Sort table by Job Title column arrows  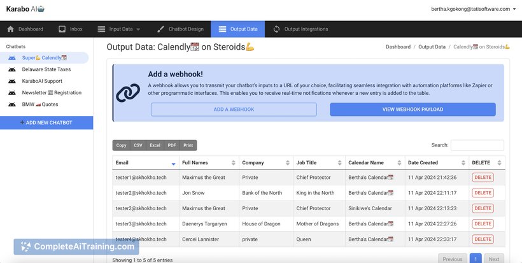point(339,163)
